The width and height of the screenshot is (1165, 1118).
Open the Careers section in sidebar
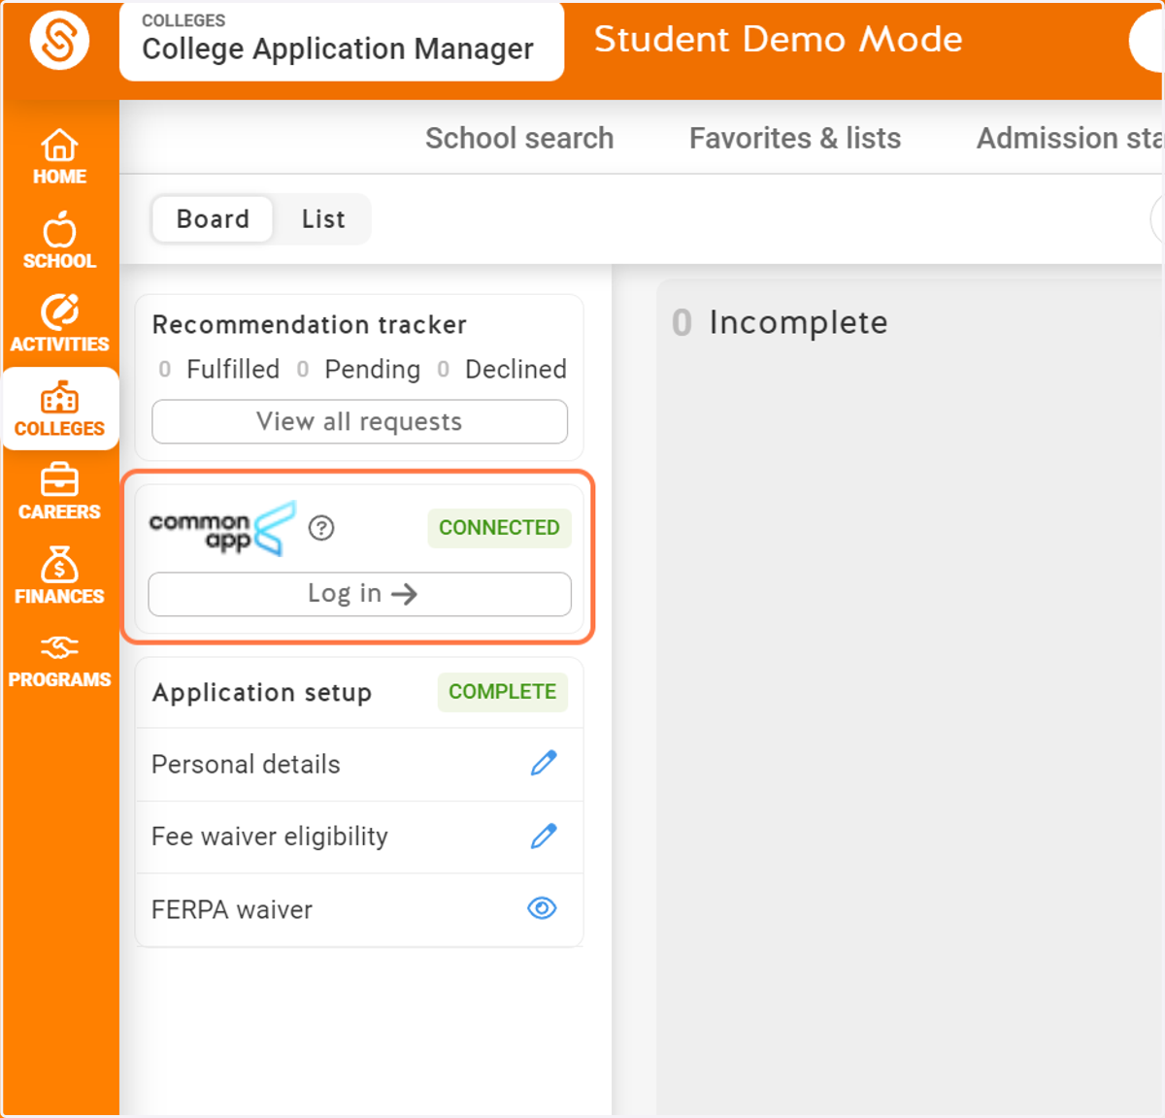pyautogui.click(x=59, y=492)
